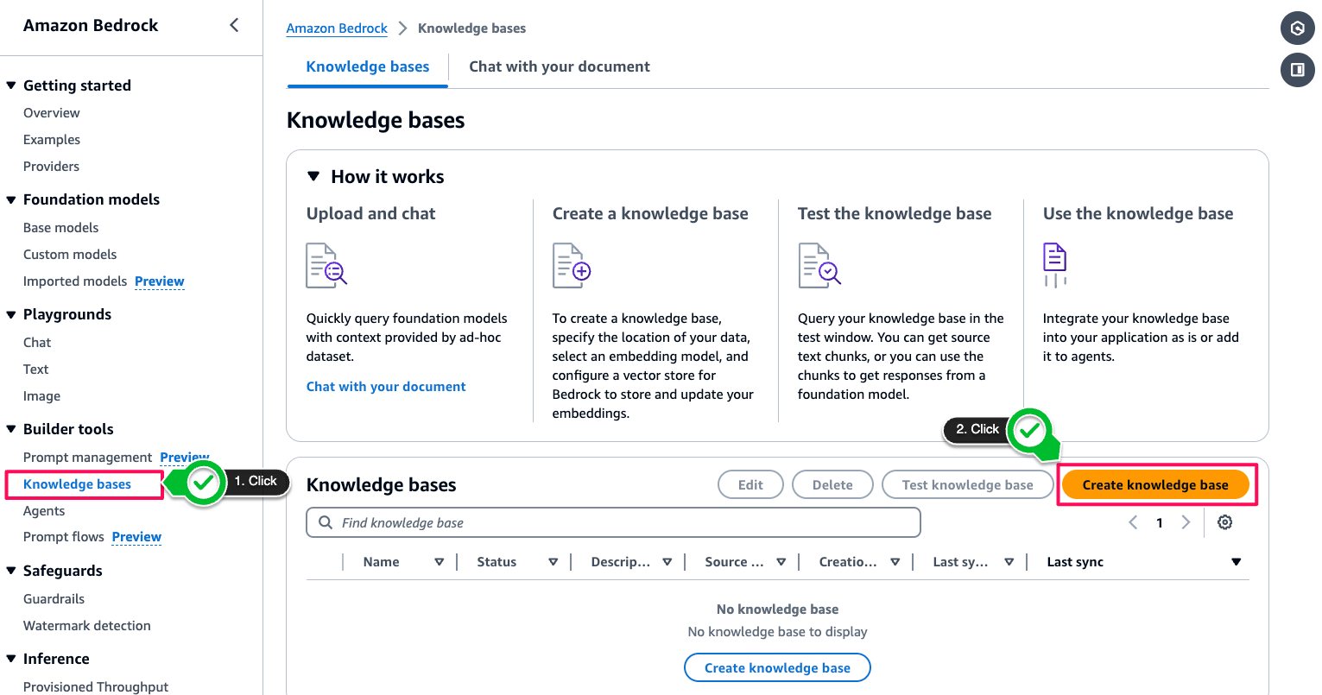
Task: Open table preferences with the gear icon
Action: (1224, 522)
